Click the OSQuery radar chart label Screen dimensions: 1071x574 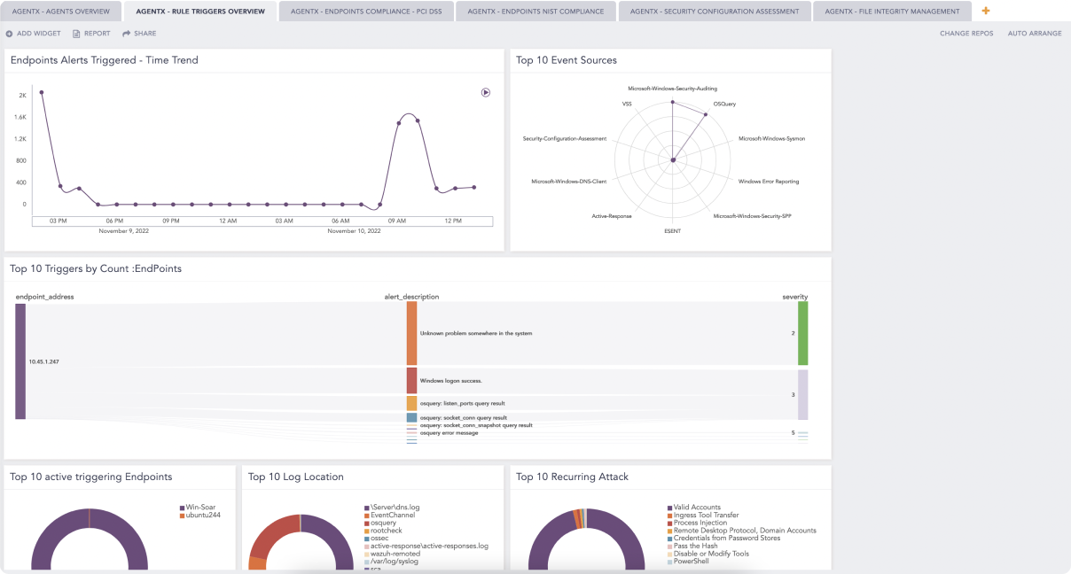pyautogui.click(x=724, y=104)
